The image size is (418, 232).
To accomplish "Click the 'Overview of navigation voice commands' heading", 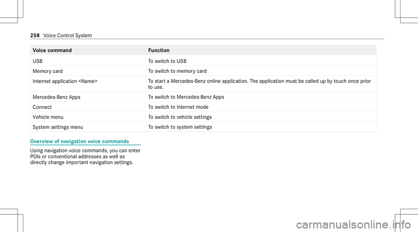I will [x=79, y=141].
